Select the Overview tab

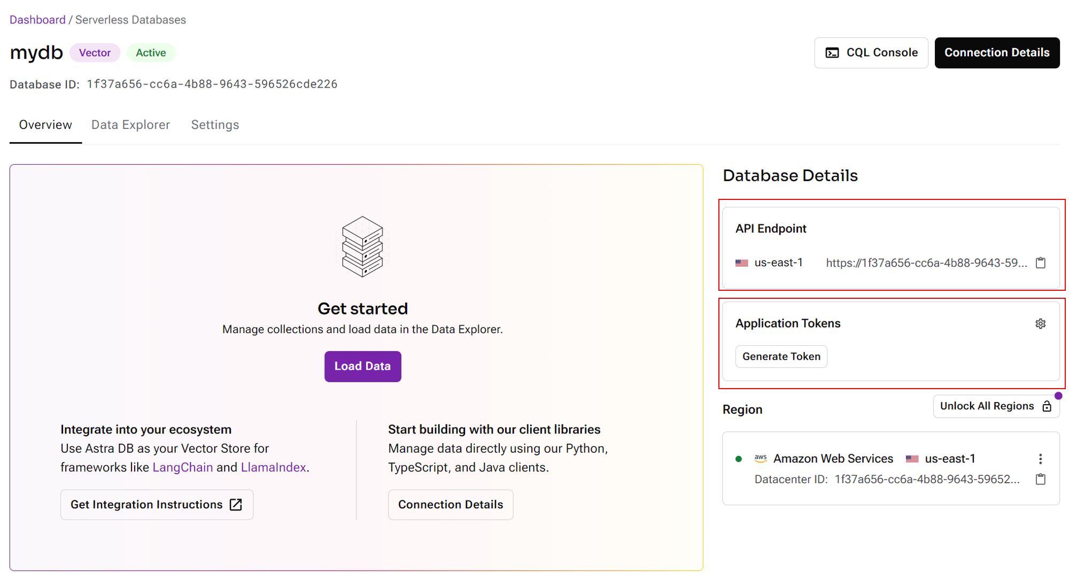pos(45,125)
